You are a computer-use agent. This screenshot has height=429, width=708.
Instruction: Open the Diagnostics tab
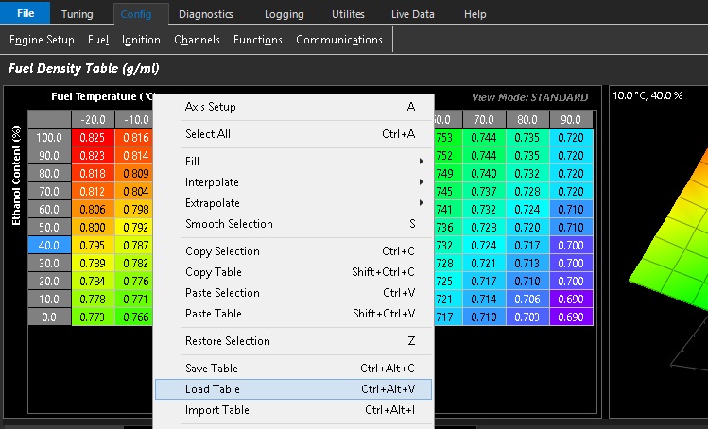(x=206, y=14)
